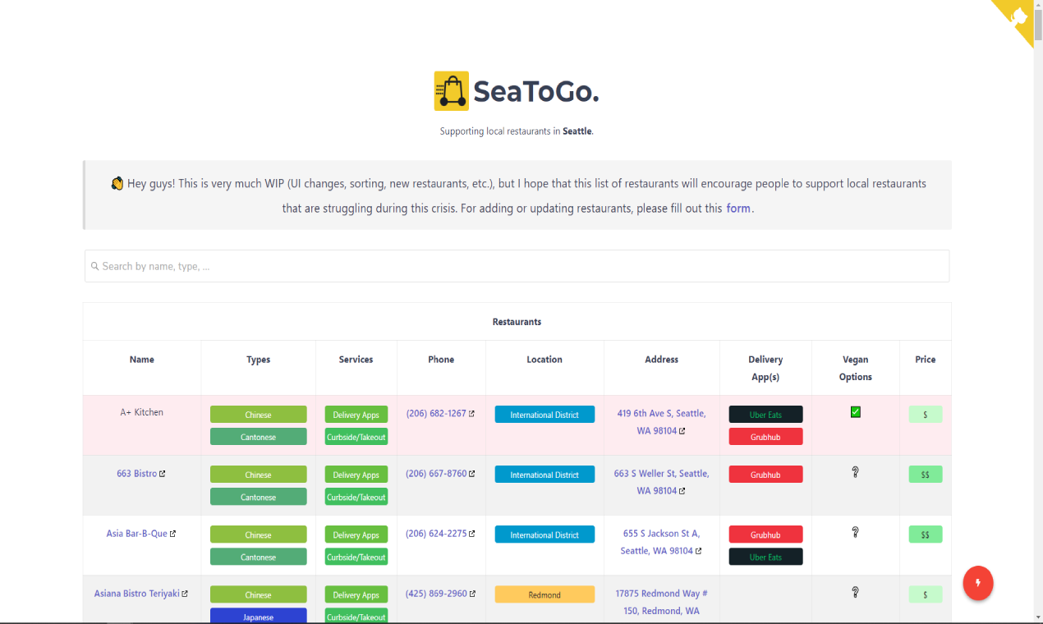This screenshot has height=624, width=1043.
Task: Click the waving hand emoji in the notice
Action: (x=117, y=182)
